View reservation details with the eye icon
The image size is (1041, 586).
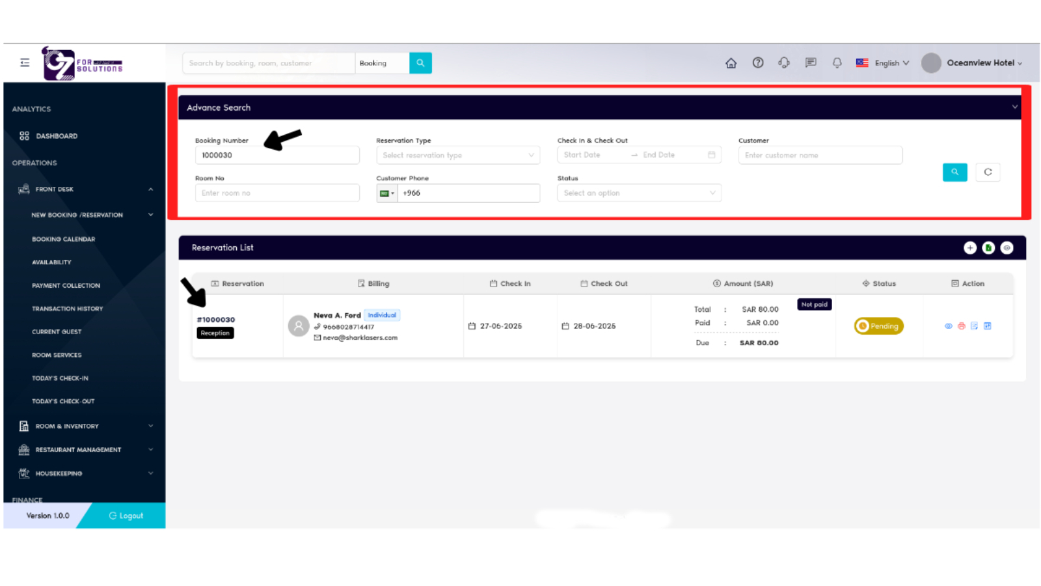point(948,326)
